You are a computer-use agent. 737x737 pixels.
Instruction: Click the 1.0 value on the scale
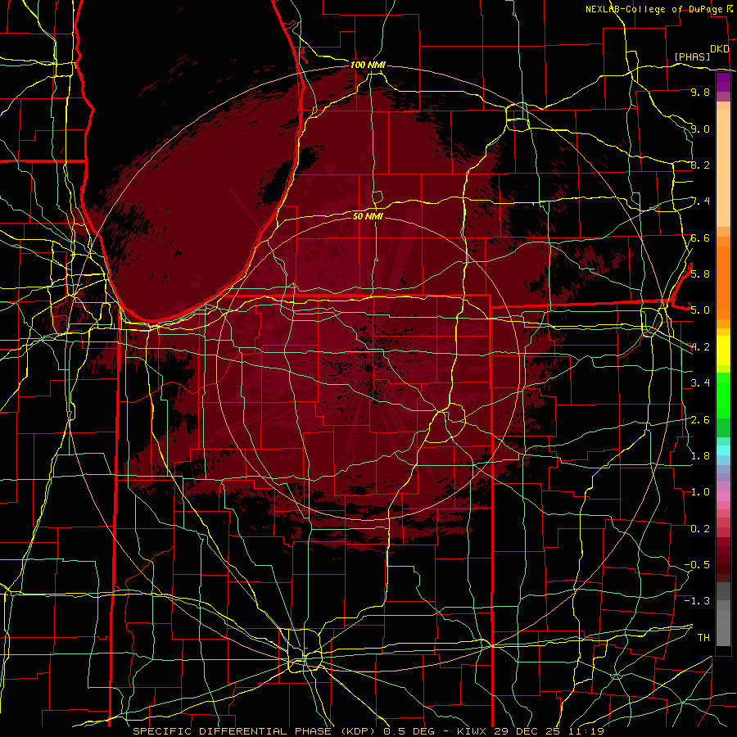[x=700, y=491]
